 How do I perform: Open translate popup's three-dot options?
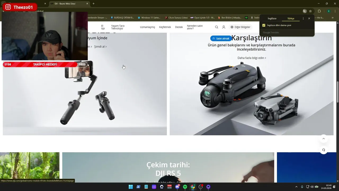point(303,19)
